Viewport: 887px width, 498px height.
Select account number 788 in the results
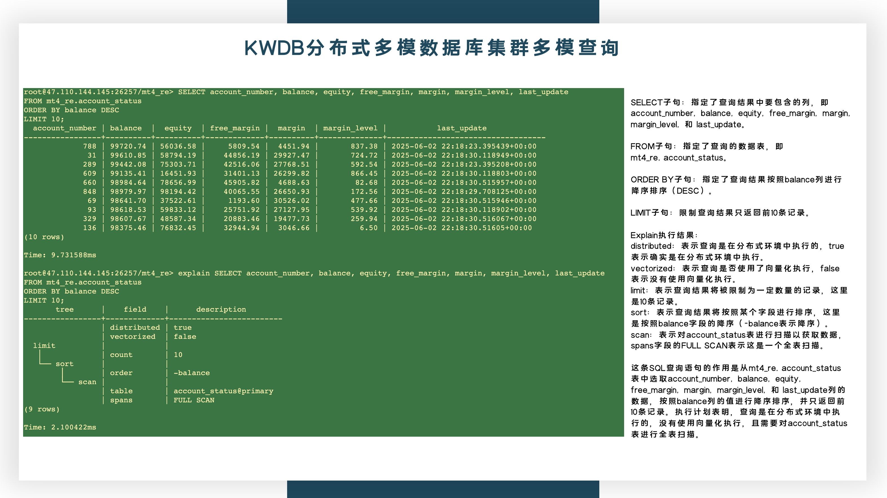click(90, 147)
